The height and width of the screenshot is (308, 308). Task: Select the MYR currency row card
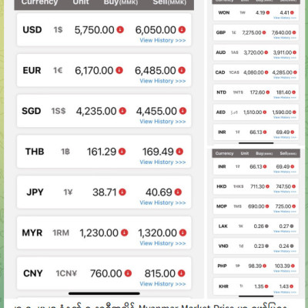click(x=104, y=233)
